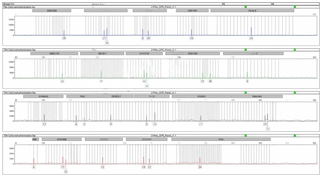321x176 pixels.
Task: Click the green SQ flag in the blue-trace panel
Action: click(295, 7)
